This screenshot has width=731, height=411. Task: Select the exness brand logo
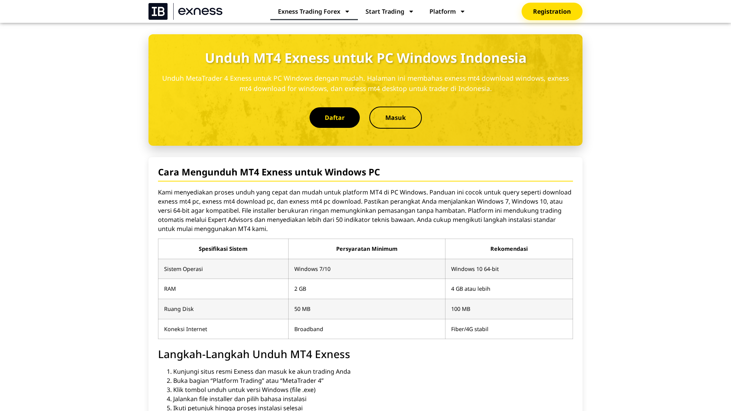200,11
